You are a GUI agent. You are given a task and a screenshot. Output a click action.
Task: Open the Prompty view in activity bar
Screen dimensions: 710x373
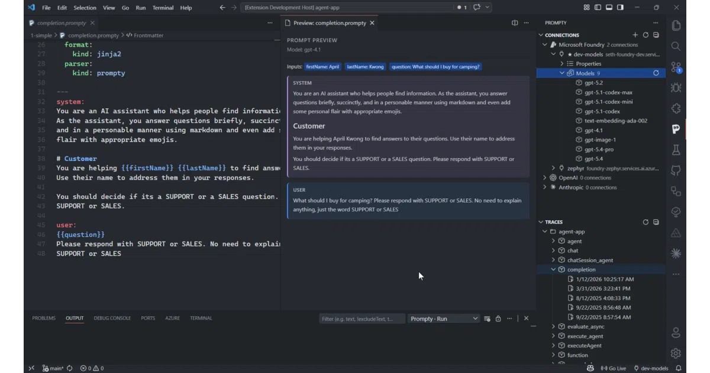(676, 129)
